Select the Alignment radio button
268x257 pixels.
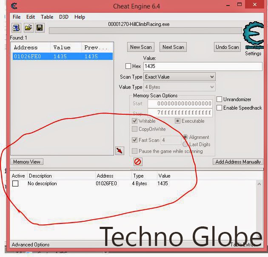[x=185, y=137]
